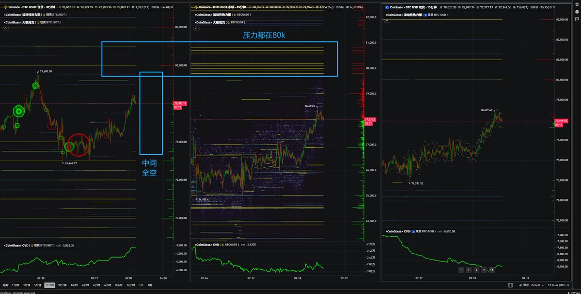The image size is (581, 294).
Task: Select the 3分钟 timeframe
Action: 26,285
